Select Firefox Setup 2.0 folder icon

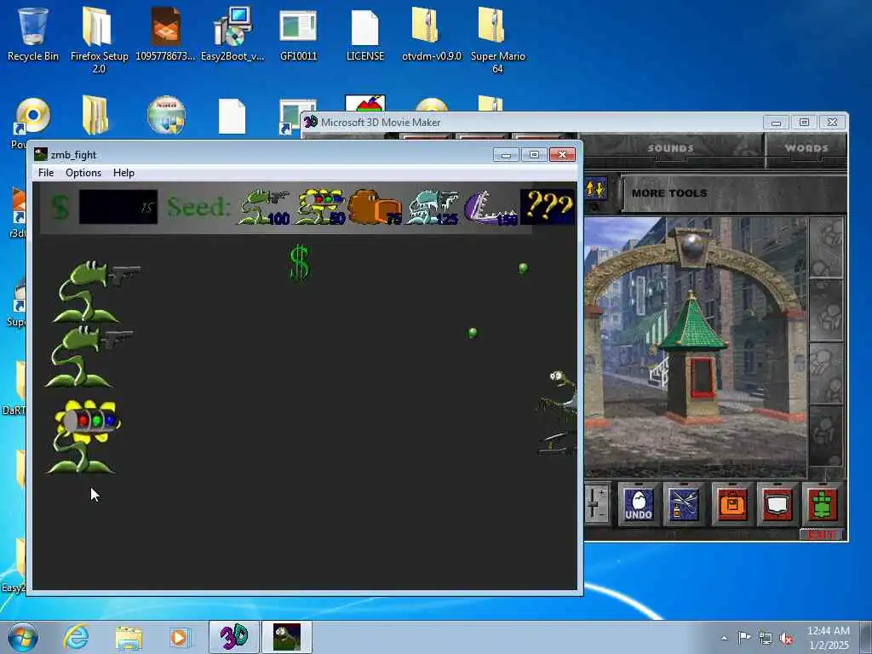99,39
